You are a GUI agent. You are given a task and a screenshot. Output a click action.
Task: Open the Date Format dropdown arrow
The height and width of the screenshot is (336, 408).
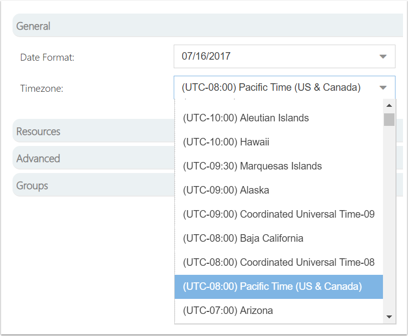pyautogui.click(x=383, y=57)
